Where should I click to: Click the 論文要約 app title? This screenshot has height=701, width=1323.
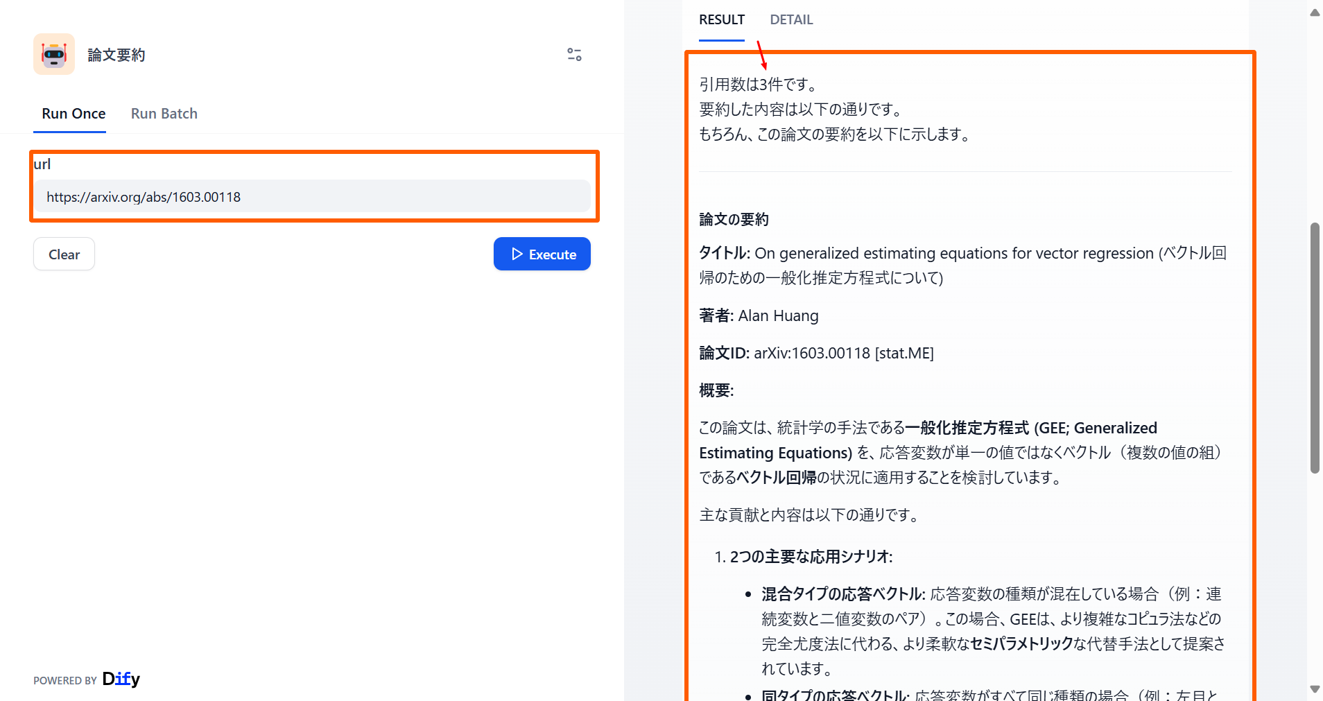click(116, 55)
